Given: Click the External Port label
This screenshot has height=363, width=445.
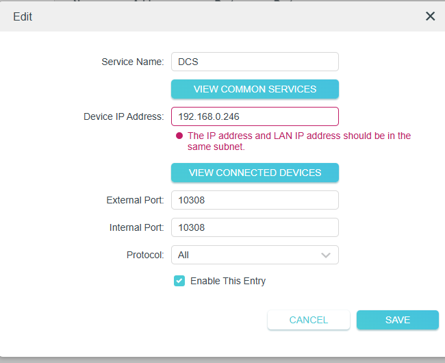Looking at the screenshot, I should [135, 200].
